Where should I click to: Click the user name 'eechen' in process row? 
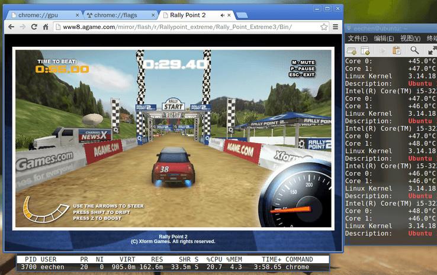tap(52, 267)
